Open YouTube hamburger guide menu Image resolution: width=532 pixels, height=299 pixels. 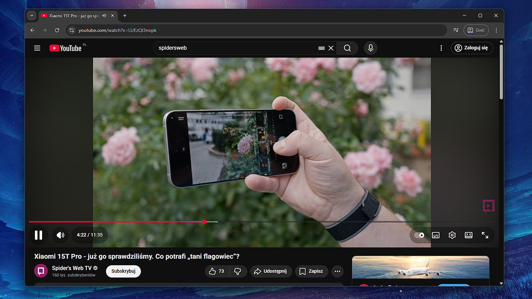(x=37, y=48)
